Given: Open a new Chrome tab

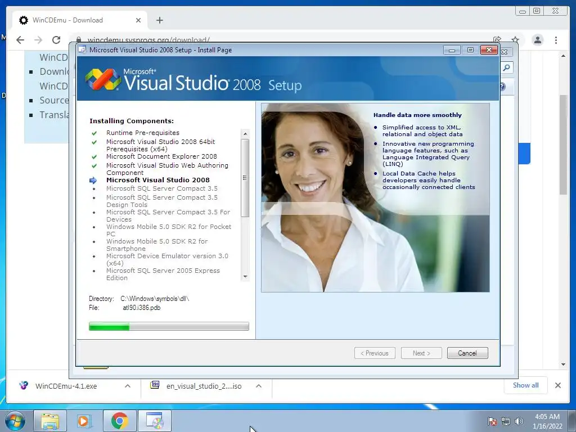Looking at the screenshot, I should point(159,20).
